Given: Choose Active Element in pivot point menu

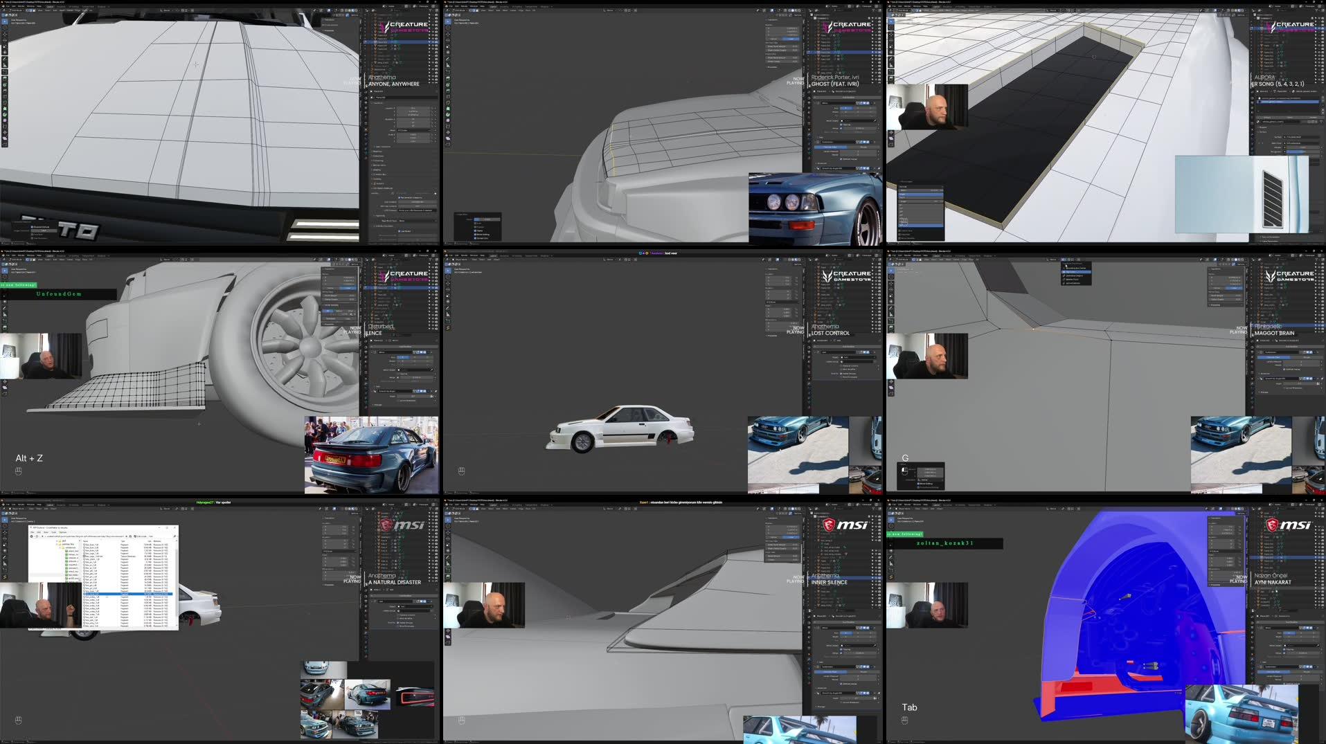Looking at the screenshot, I should click(x=1076, y=283).
